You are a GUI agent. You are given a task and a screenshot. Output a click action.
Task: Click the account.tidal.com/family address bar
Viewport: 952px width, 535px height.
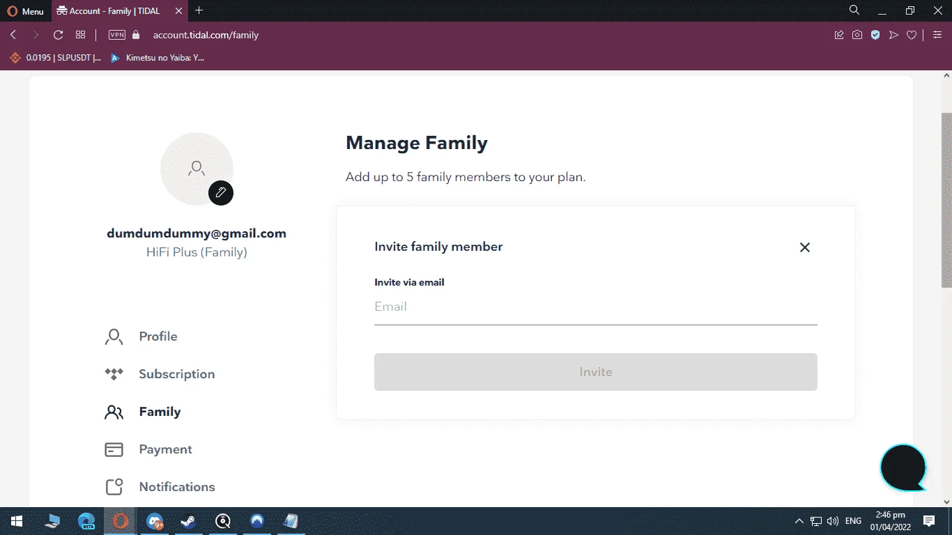(206, 35)
